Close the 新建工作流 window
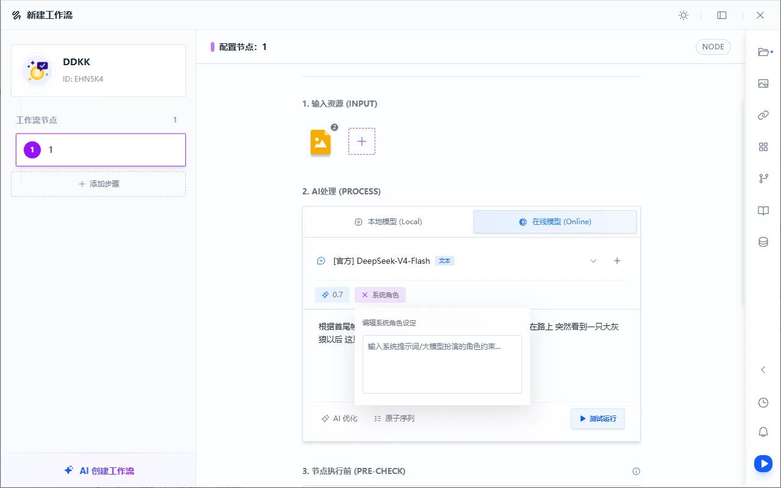This screenshot has width=781, height=488. tap(760, 15)
